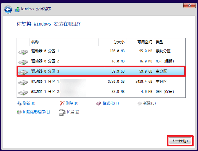Select row 驱动器 0 分区 2
This screenshot has width=198, height=151.
click(x=101, y=61)
